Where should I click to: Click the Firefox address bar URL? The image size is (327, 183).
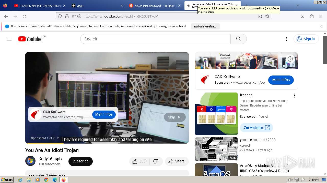point(121,16)
